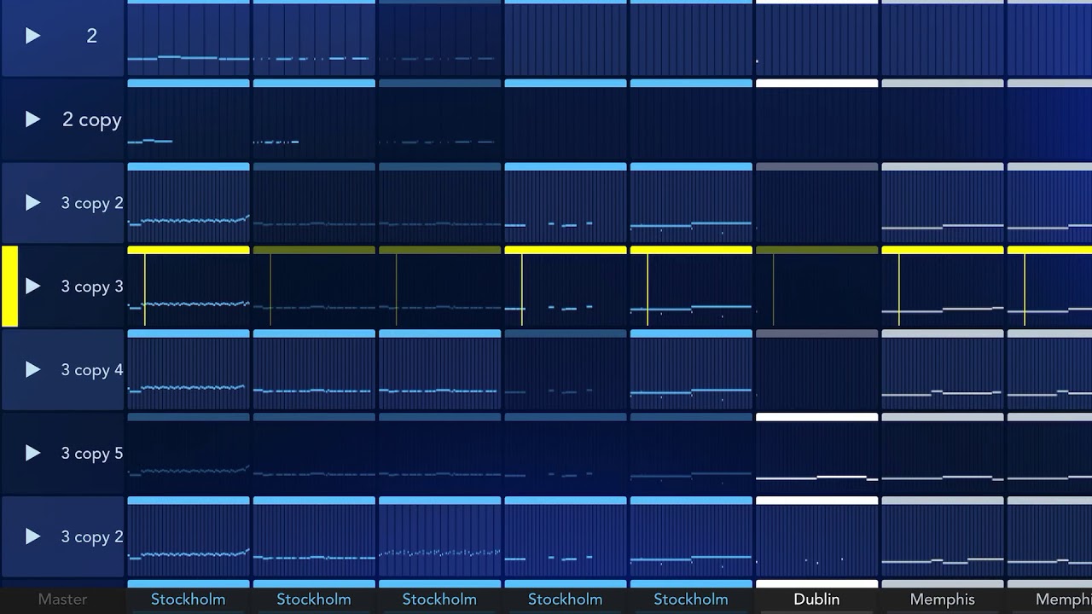Play the 3 copy 2 track below 3 copy 5
Screen dimensions: 1092x614
[32, 536]
